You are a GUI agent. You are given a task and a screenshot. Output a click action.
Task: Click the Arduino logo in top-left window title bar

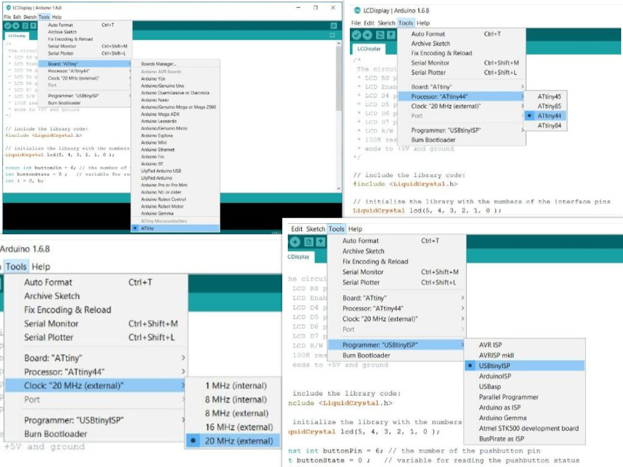pos(9,7)
